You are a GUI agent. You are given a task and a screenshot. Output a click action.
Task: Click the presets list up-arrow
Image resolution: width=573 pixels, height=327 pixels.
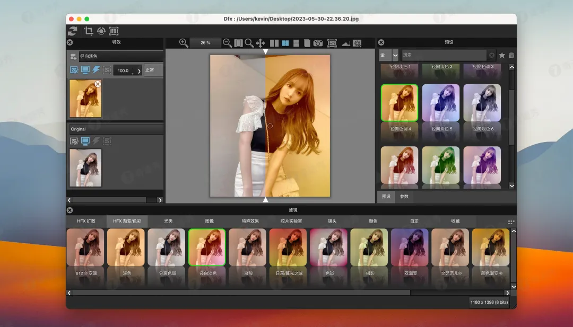(x=511, y=67)
